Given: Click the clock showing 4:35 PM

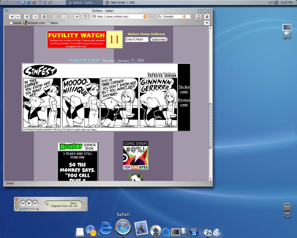Looking at the screenshot, I should (x=287, y=2).
